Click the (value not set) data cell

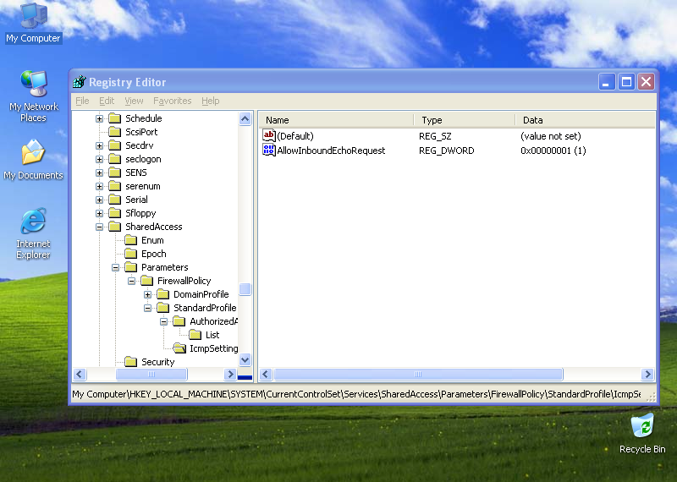[x=551, y=136]
